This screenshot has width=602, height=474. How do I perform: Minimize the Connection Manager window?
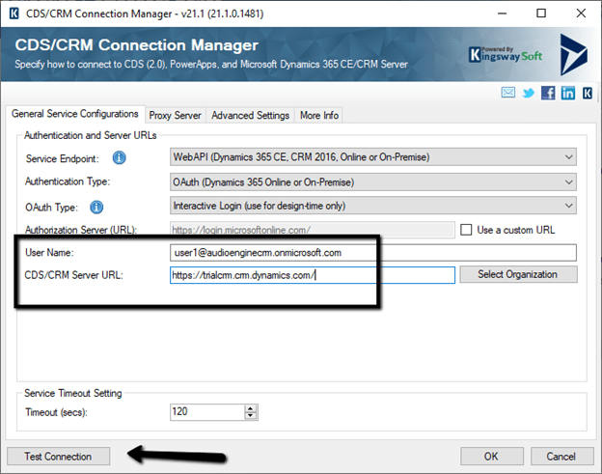[503, 14]
